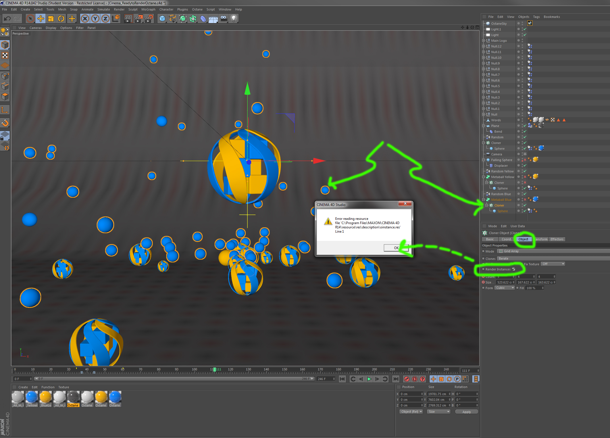Expand the Main Logo null in tree
Image resolution: width=610 pixels, height=438 pixels.
click(x=483, y=41)
